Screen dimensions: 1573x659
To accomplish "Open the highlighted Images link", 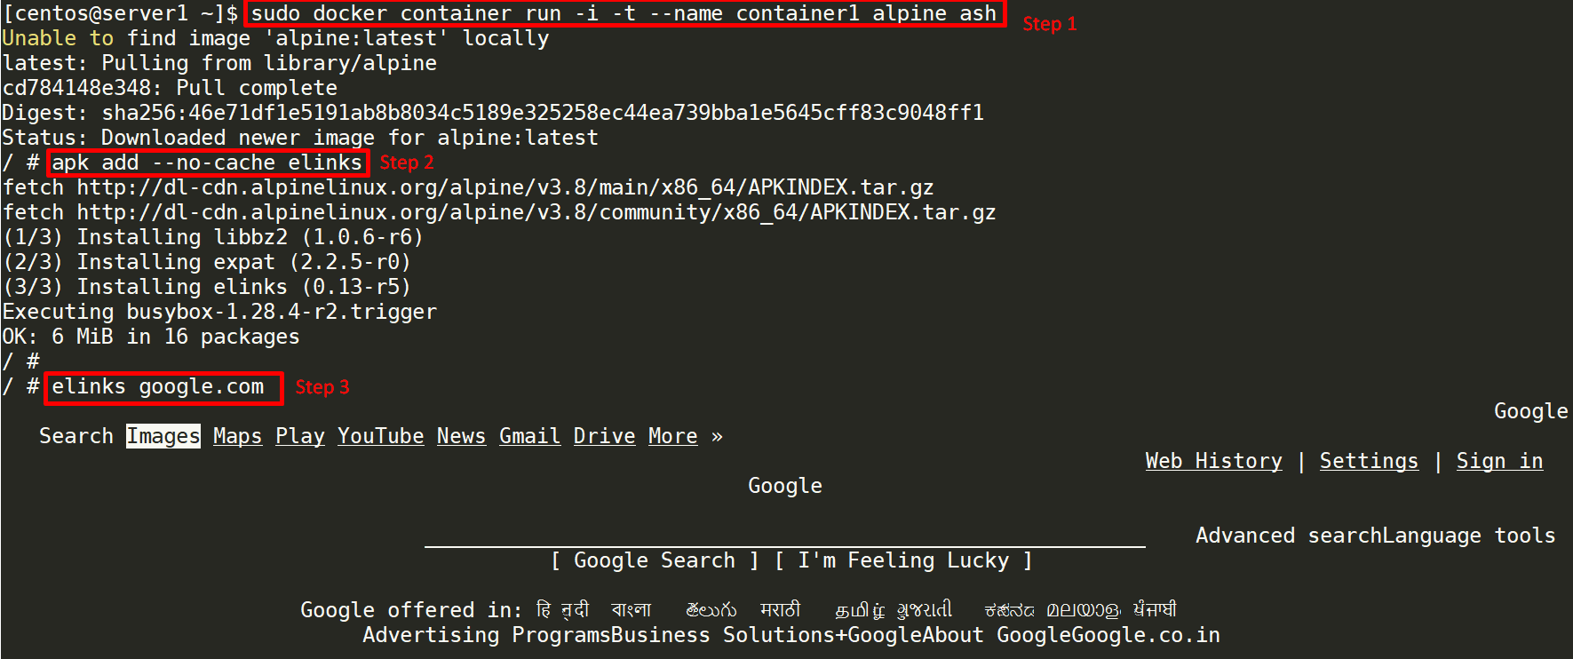I will coord(163,436).
